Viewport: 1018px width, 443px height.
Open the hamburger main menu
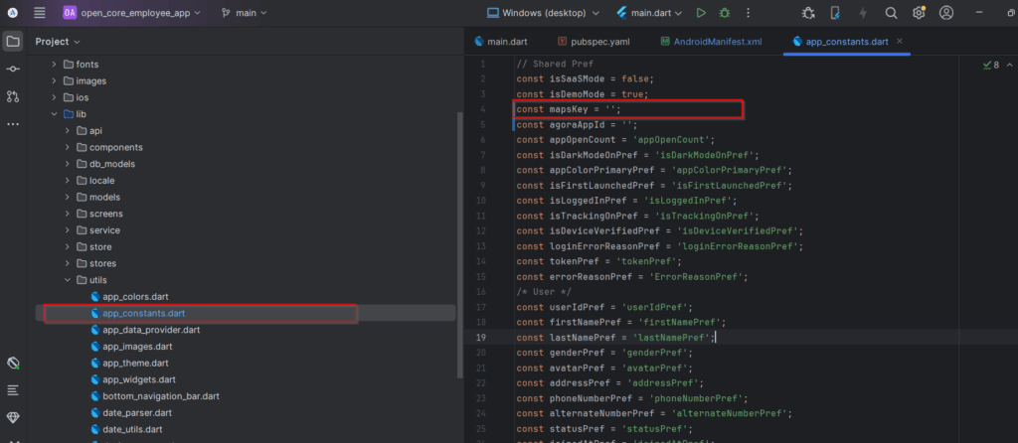point(39,13)
